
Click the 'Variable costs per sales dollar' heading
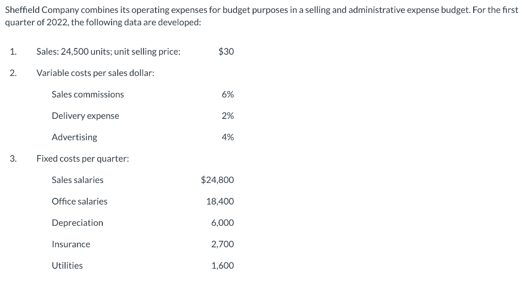coord(96,73)
